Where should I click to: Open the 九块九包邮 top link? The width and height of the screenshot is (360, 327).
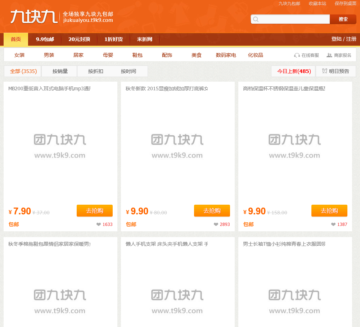point(289,4)
